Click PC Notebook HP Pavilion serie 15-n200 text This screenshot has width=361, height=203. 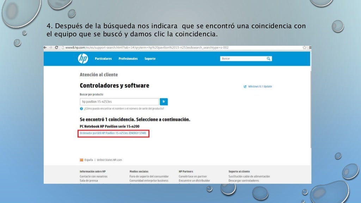point(109,127)
